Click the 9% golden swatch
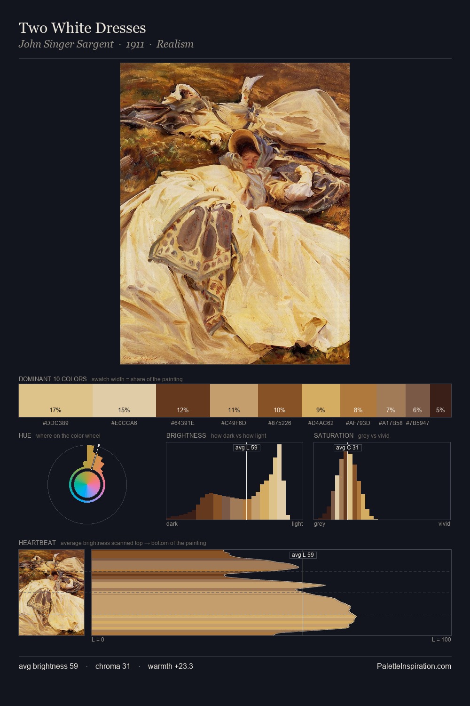This screenshot has height=706, width=470. [x=321, y=401]
